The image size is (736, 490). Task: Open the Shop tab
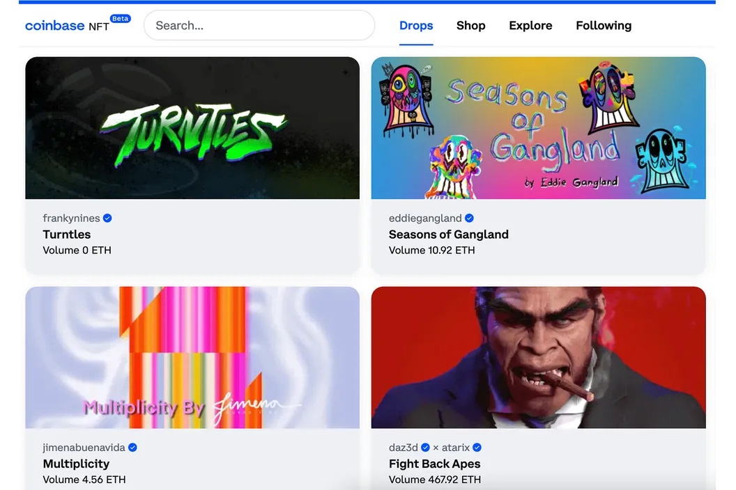coord(470,25)
